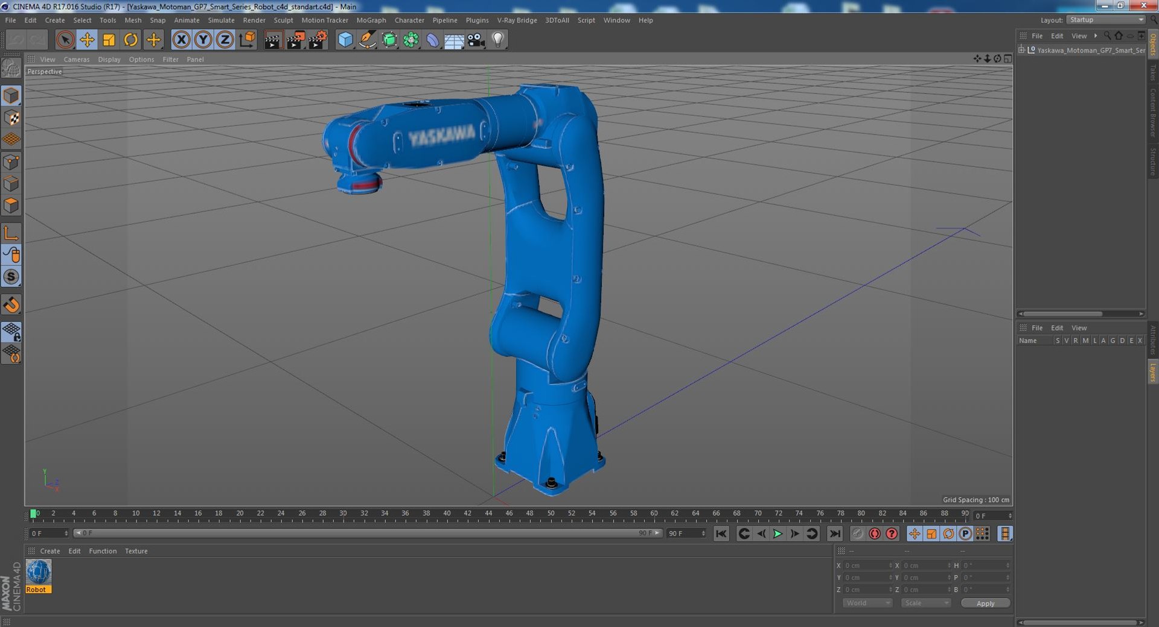Toggle Z axis lock

225,40
